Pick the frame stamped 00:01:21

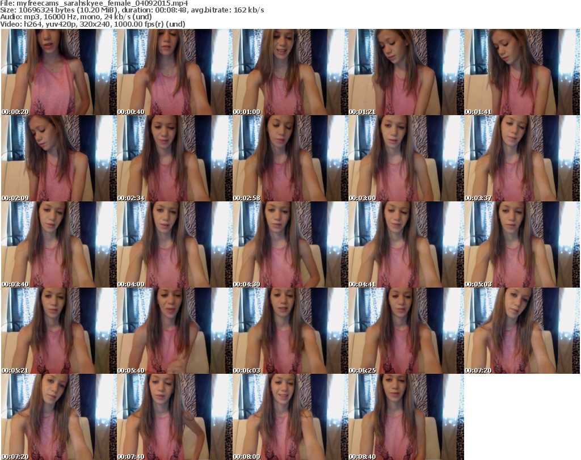pyautogui.click(x=406, y=72)
